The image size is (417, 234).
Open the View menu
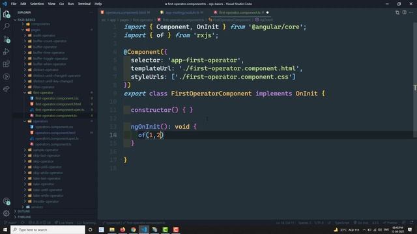coord(51,4)
